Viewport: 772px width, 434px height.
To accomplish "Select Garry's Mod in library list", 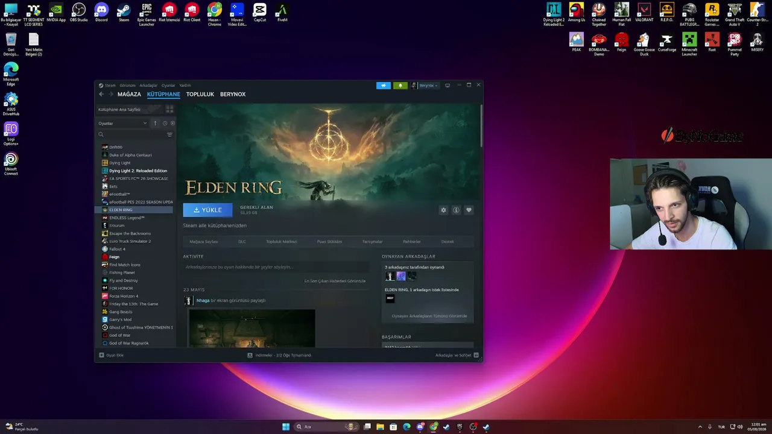I will click(x=120, y=319).
